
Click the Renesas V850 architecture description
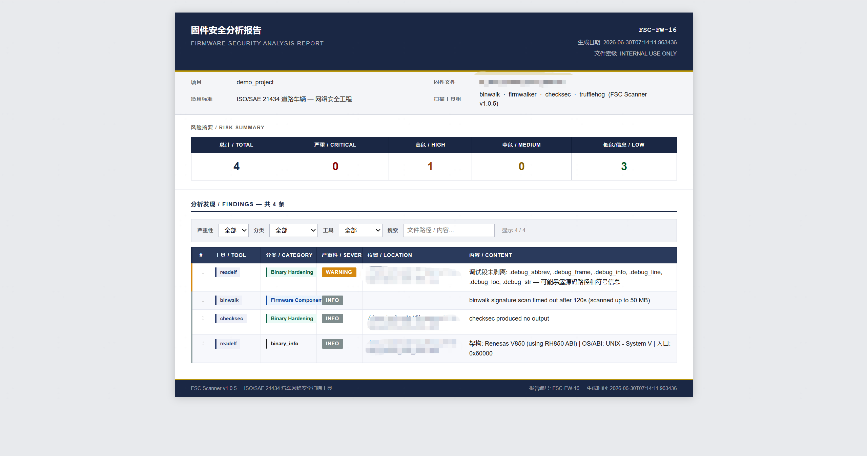570,348
